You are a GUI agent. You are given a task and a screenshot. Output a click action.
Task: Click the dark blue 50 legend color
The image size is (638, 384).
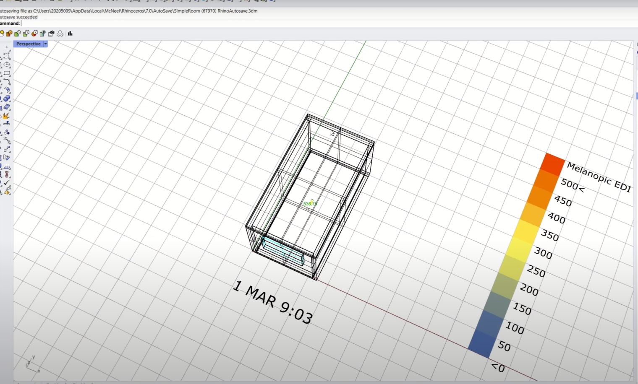tap(483, 343)
